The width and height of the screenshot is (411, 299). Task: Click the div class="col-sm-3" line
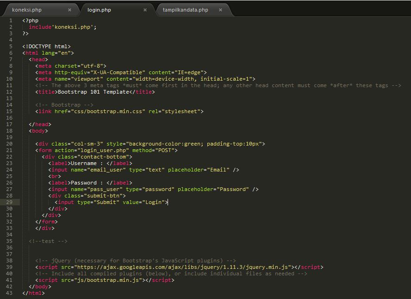click(x=150, y=144)
